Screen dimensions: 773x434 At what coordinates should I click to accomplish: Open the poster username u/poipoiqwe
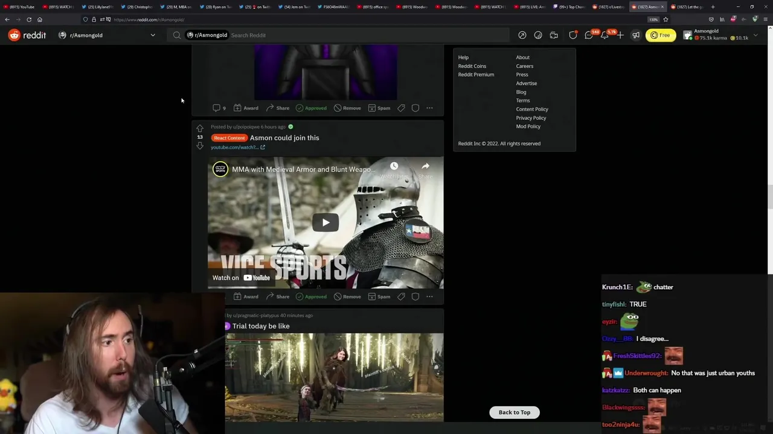(246, 127)
